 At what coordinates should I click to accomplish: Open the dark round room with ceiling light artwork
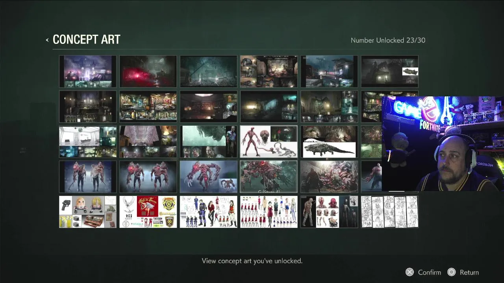[x=208, y=107]
